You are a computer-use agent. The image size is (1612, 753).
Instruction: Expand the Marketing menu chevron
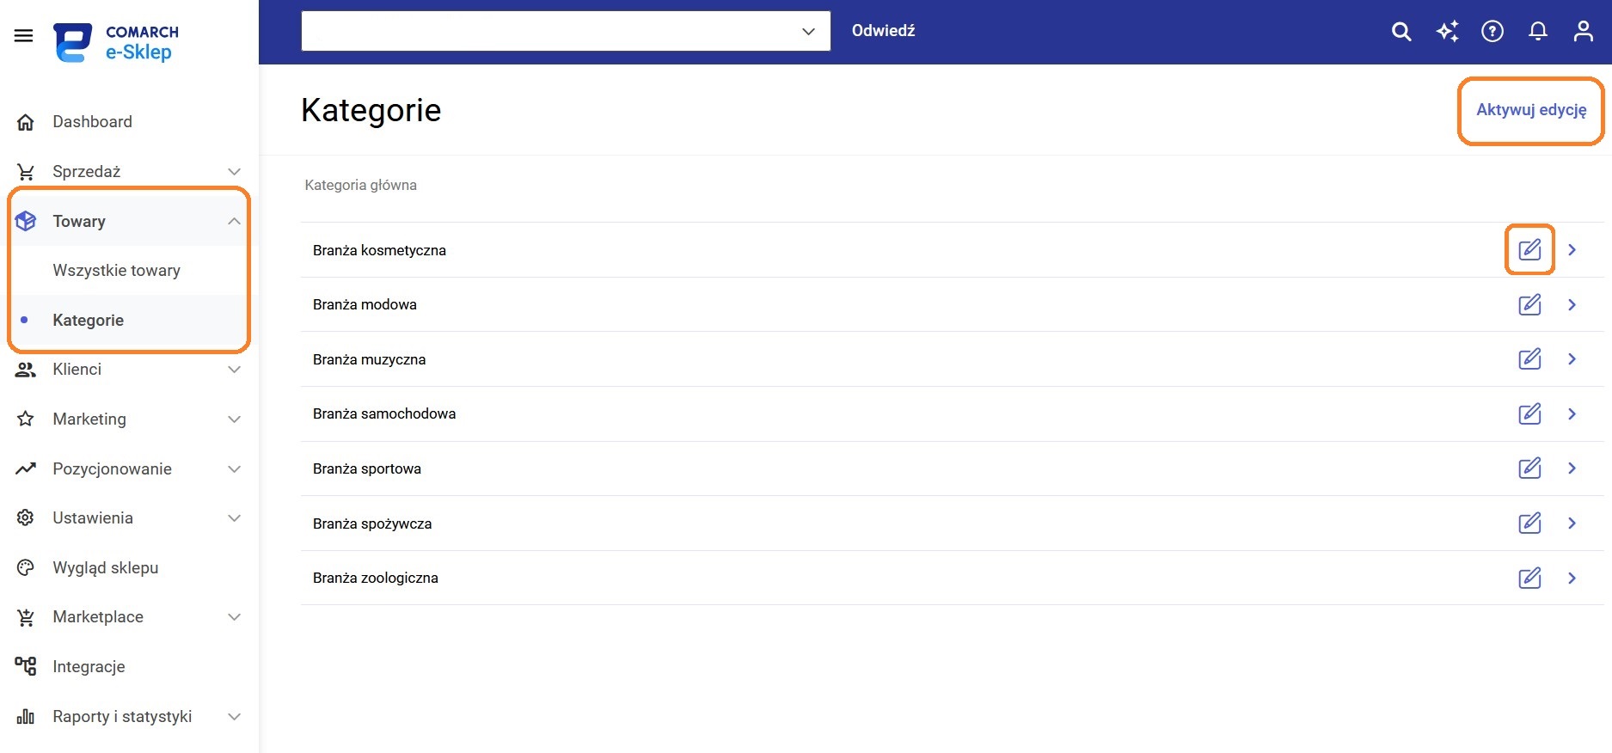[234, 419]
